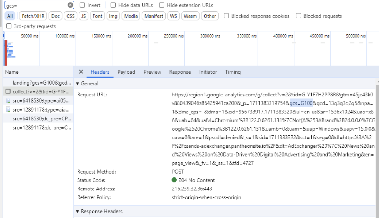Filter by Font requests
379x218 pixels.
[x=97, y=16]
